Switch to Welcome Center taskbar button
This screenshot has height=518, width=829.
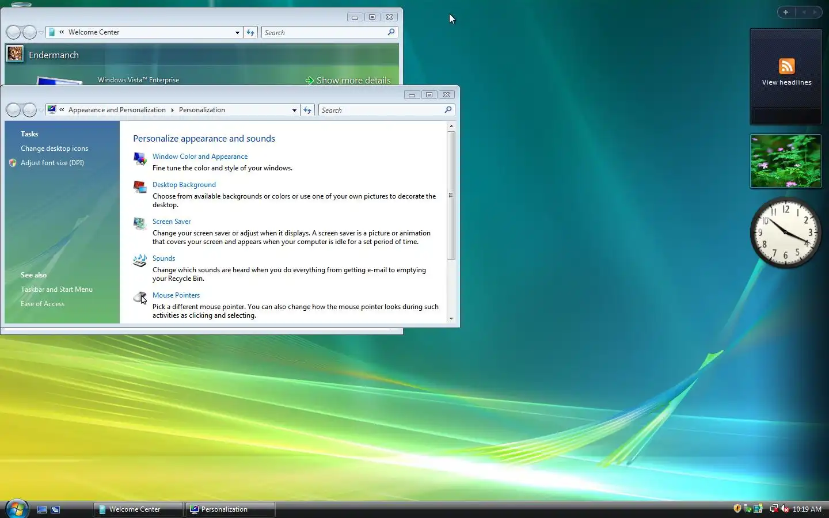[x=138, y=509]
